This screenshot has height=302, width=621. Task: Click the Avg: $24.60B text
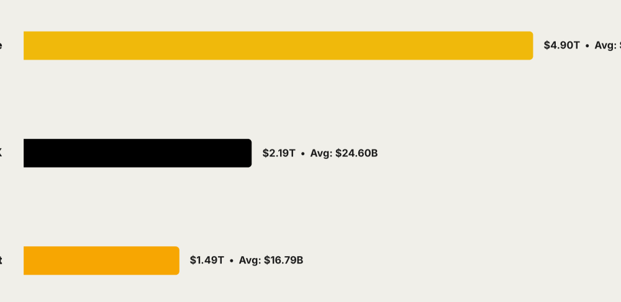click(343, 153)
